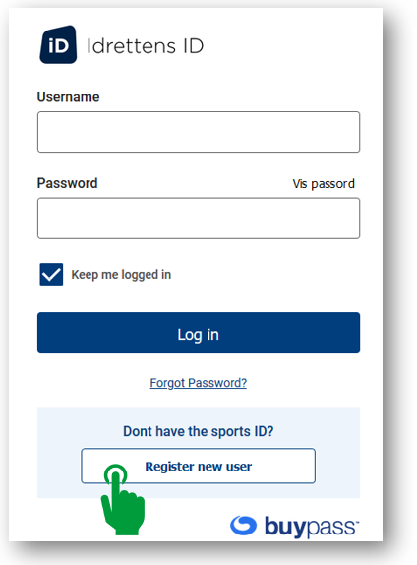This screenshot has height=565, width=417.
Task: Click the Register new user button
Action: pos(199,466)
